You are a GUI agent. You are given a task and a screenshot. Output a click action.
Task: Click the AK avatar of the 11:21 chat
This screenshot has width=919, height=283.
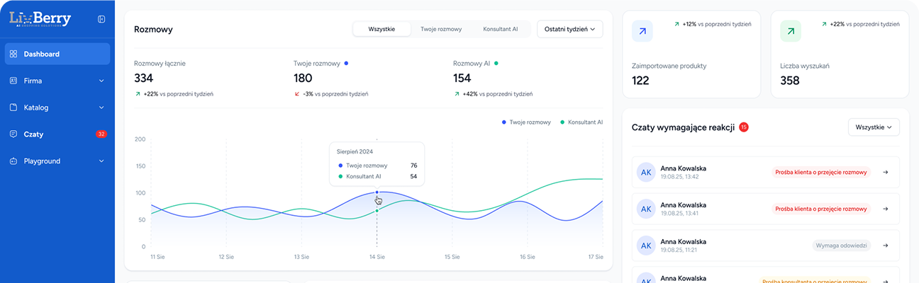(x=646, y=246)
